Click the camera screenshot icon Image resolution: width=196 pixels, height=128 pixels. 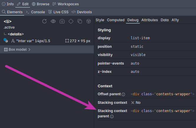tap(62, 21)
